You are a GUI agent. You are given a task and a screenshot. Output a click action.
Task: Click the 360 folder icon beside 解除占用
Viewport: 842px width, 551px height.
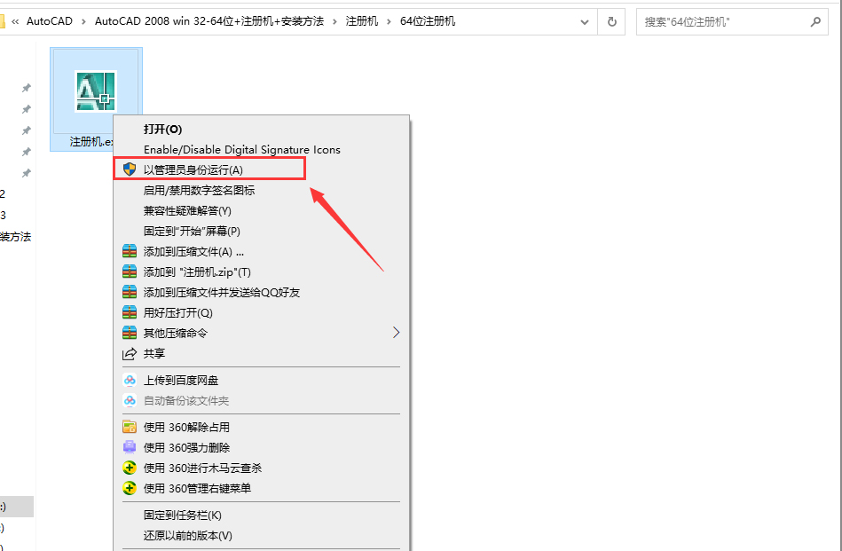130,427
